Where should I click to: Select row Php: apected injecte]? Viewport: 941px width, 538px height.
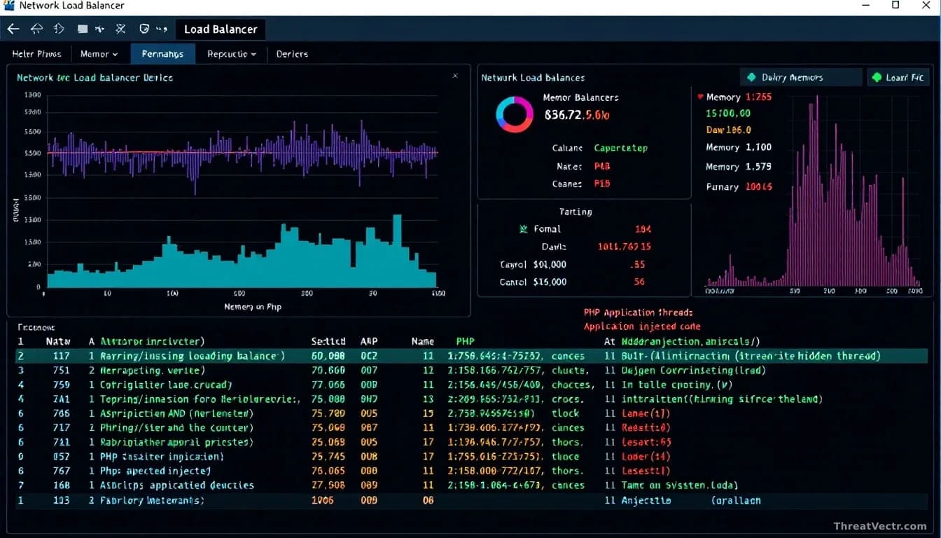tap(470, 471)
